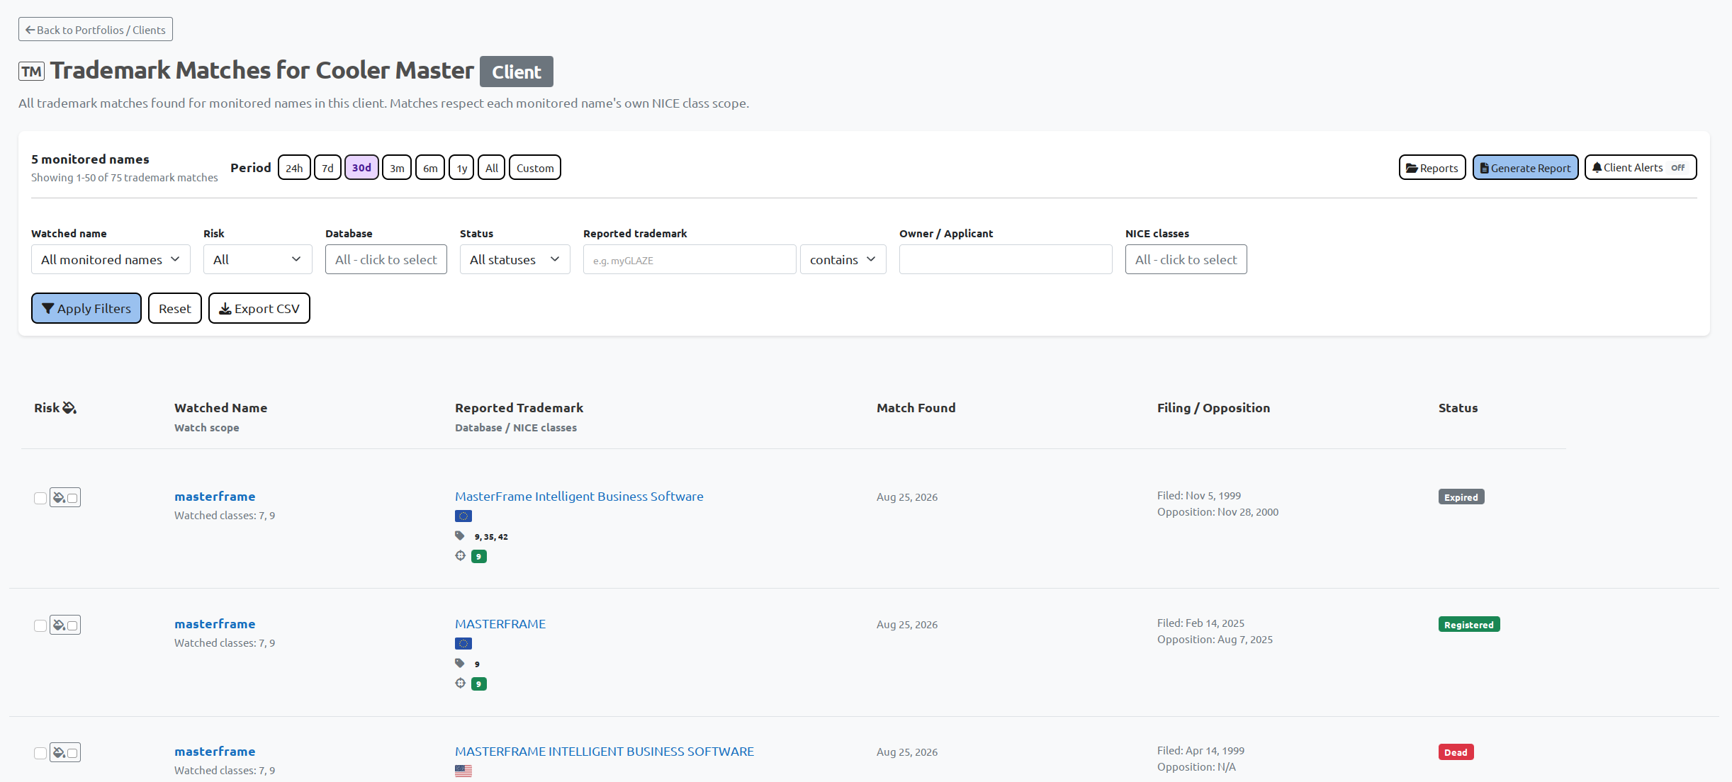The height and width of the screenshot is (782, 1732).
Task: Click the risk fill button in the Expired MasterFrame row
Action: 65,497
